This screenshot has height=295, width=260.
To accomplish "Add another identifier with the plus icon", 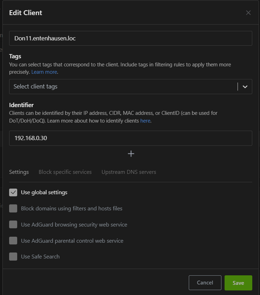I will click(131, 154).
